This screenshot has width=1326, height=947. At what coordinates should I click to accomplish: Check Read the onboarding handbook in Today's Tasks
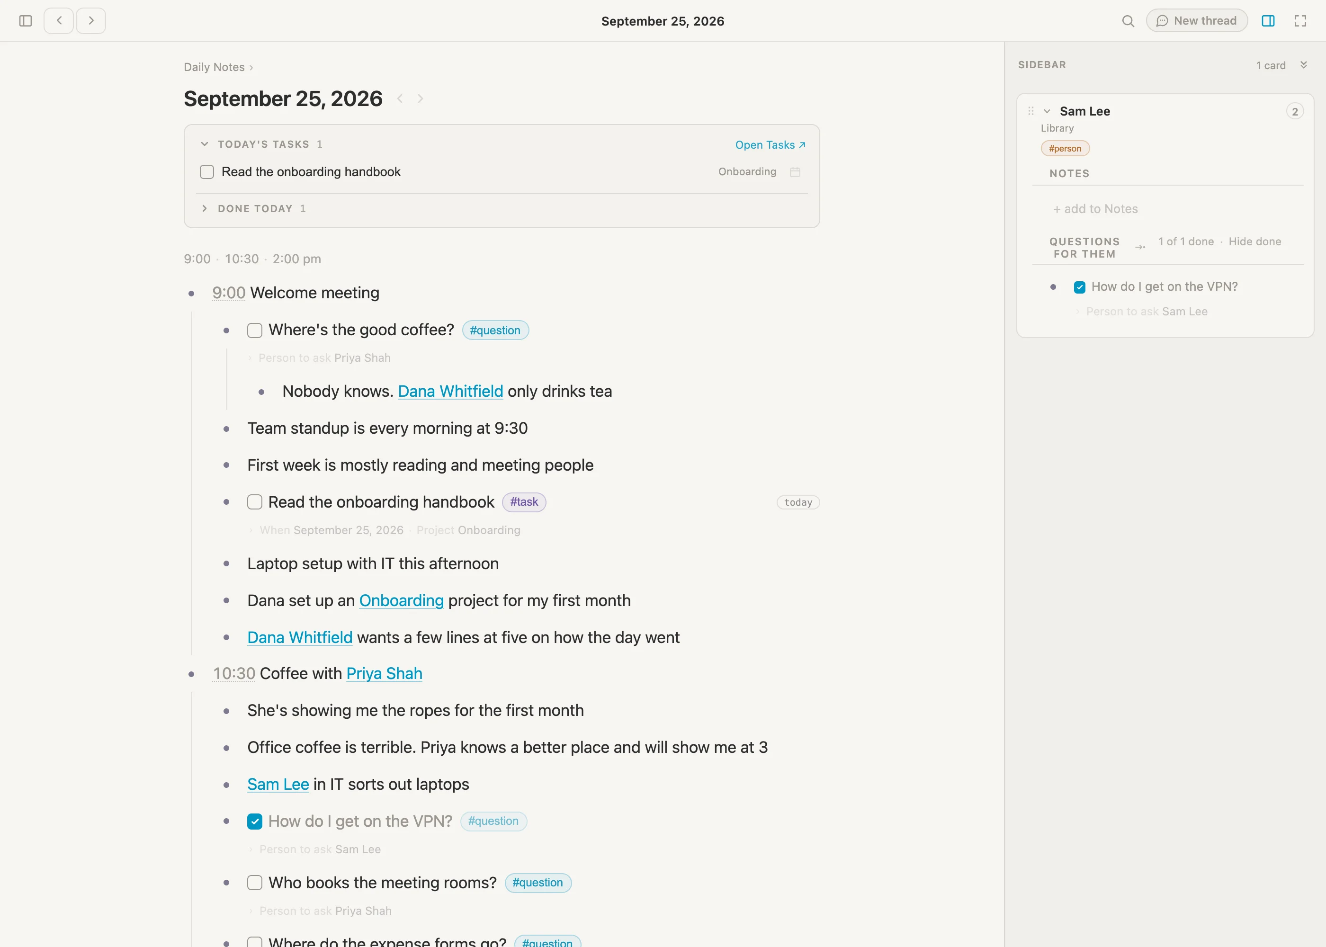pyautogui.click(x=207, y=172)
